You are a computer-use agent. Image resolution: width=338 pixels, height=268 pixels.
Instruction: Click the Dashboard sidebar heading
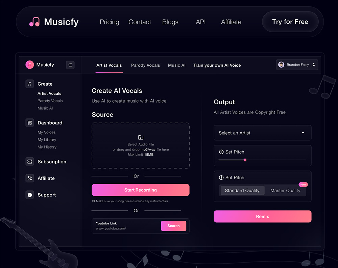[x=50, y=123]
